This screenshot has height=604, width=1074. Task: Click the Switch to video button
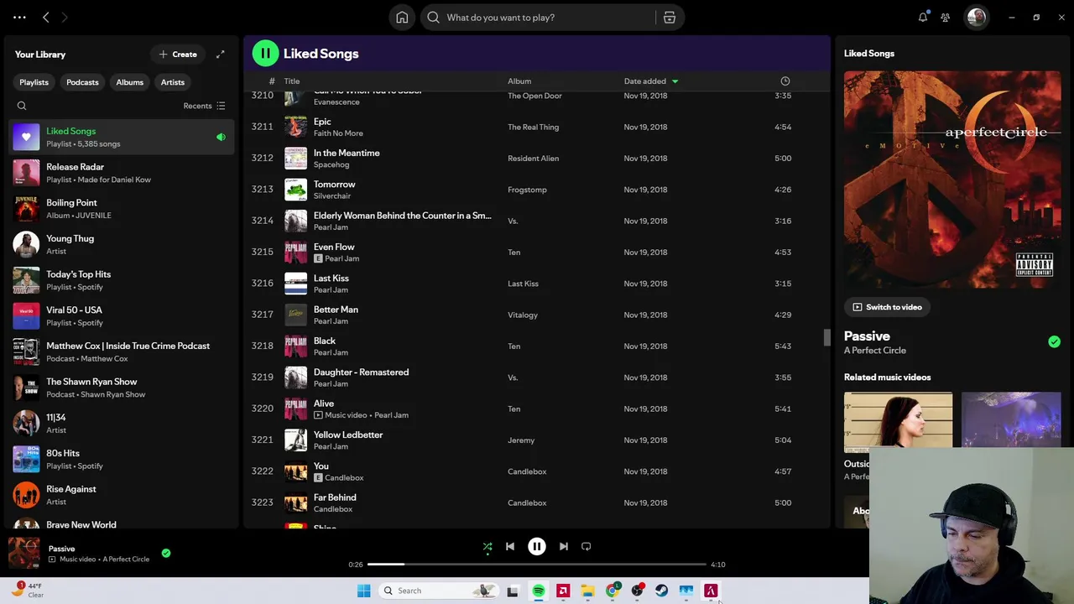tap(887, 307)
